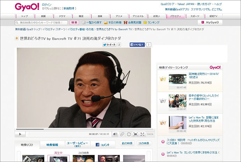Switch to the 映像情報 tab
This screenshot has width=241, height=162.
pyautogui.click(x=52, y=145)
